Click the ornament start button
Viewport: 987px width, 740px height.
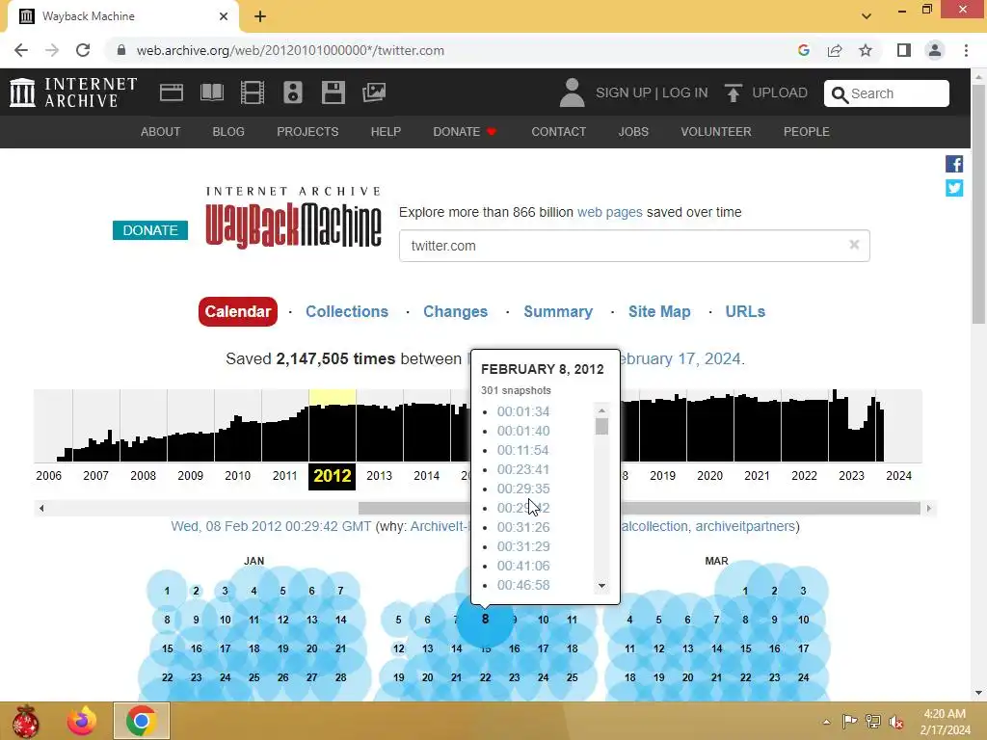pos(25,721)
